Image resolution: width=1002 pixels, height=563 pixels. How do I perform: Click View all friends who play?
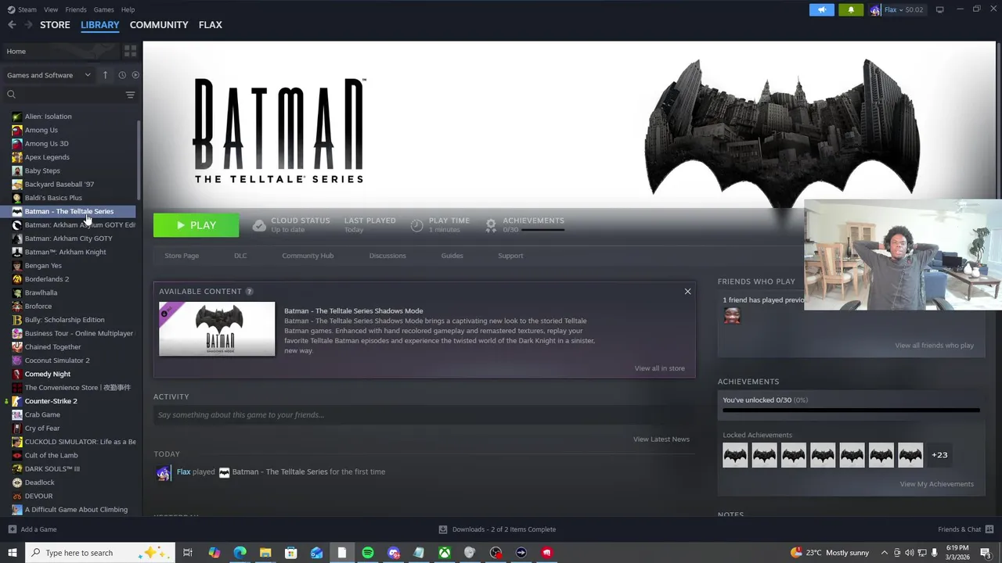tap(934, 346)
